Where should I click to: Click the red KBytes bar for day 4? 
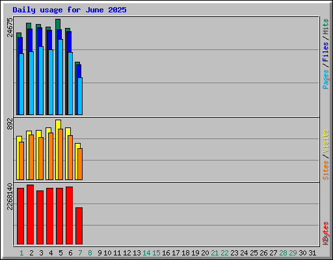coord(49,216)
